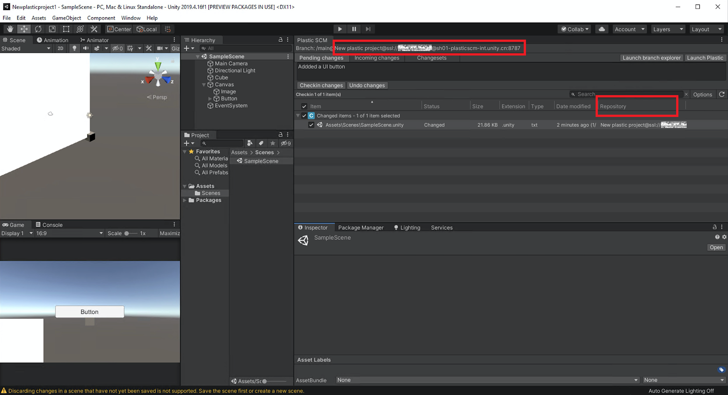Toggle scene audio speaker icon
Screen dimensions: 728x395
tap(86, 48)
